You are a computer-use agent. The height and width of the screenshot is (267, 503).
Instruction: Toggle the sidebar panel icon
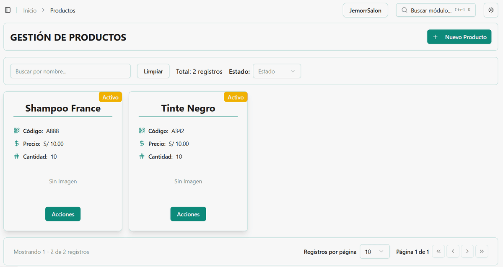click(8, 10)
